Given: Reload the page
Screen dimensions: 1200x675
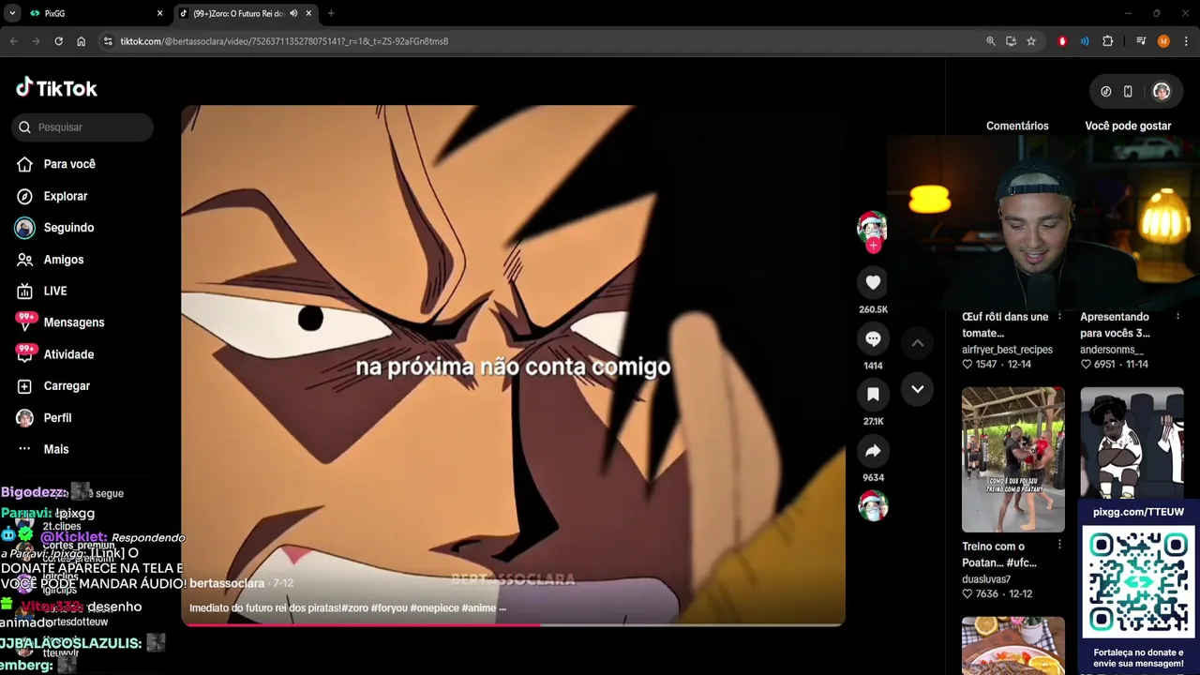Looking at the screenshot, I should coord(58,41).
